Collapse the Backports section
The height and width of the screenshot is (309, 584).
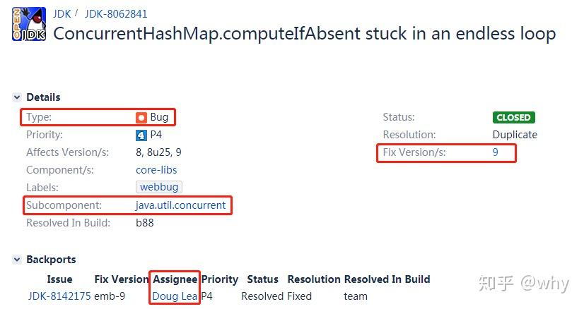17,260
